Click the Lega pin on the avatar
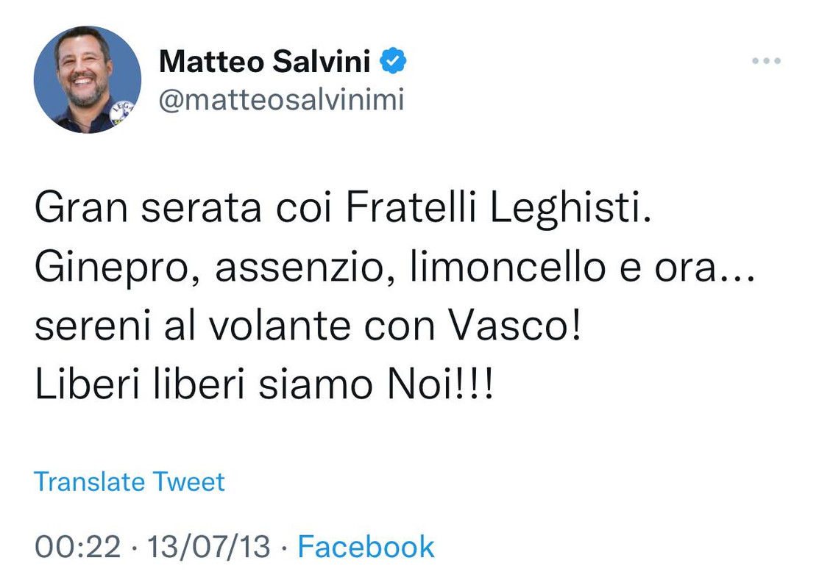The height and width of the screenshot is (588, 819). click(x=124, y=112)
